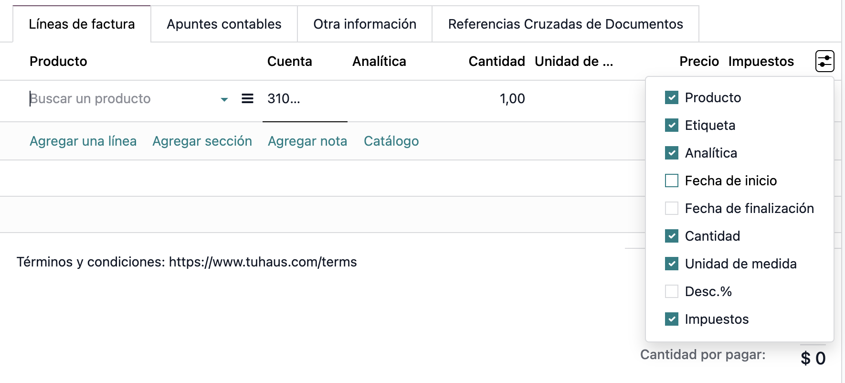Disable the Unidad de medida column
The image size is (845, 383).
point(672,264)
